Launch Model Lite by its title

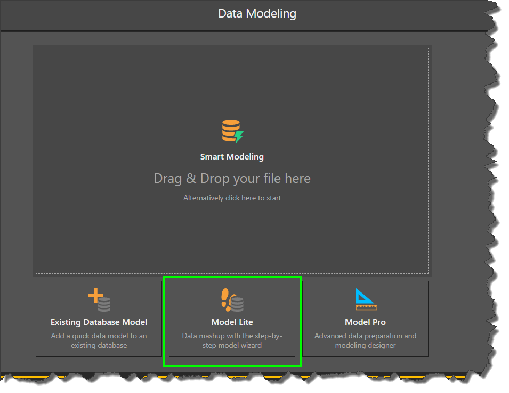tap(232, 322)
